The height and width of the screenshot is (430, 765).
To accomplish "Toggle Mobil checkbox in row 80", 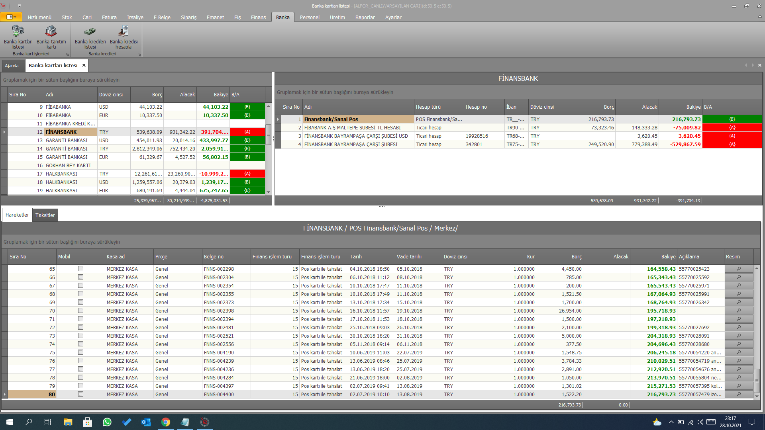I will point(80,394).
